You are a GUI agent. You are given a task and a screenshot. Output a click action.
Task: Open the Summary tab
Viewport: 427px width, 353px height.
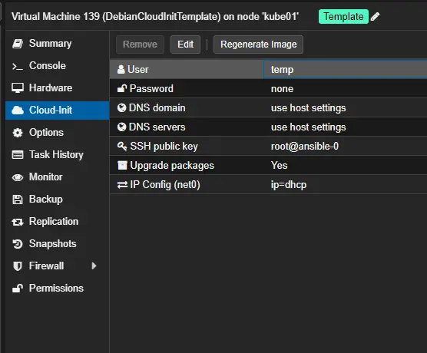[57, 44]
